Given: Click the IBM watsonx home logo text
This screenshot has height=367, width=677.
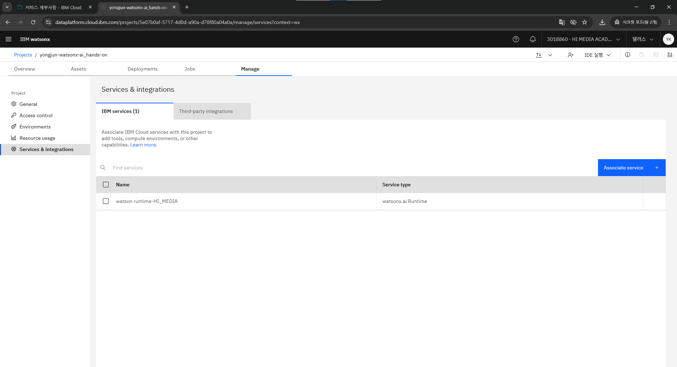Looking at the screenshot, I should pyautogui.click(x=35, y=39).
